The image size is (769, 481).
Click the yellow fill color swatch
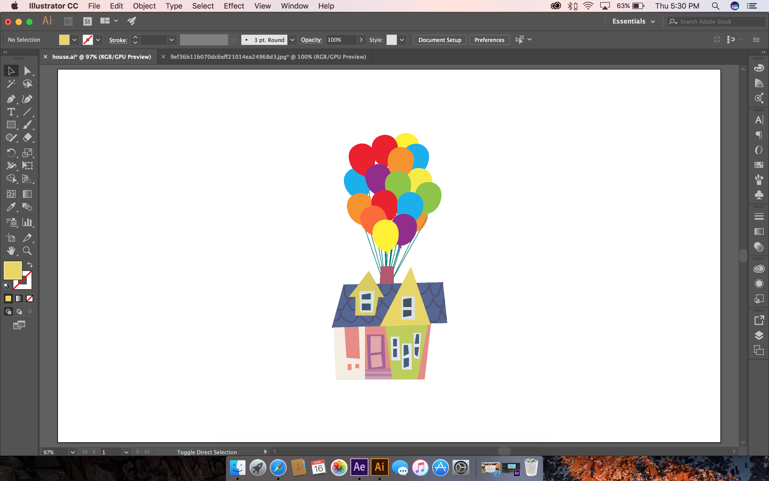click(x=65, y=40)
